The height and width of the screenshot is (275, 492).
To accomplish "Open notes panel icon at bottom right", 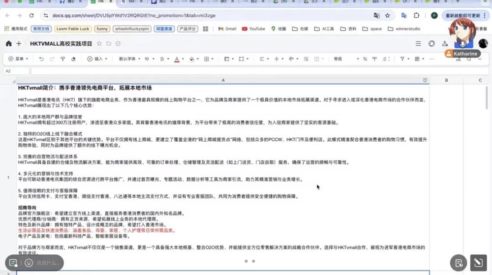I will [459, 263].
